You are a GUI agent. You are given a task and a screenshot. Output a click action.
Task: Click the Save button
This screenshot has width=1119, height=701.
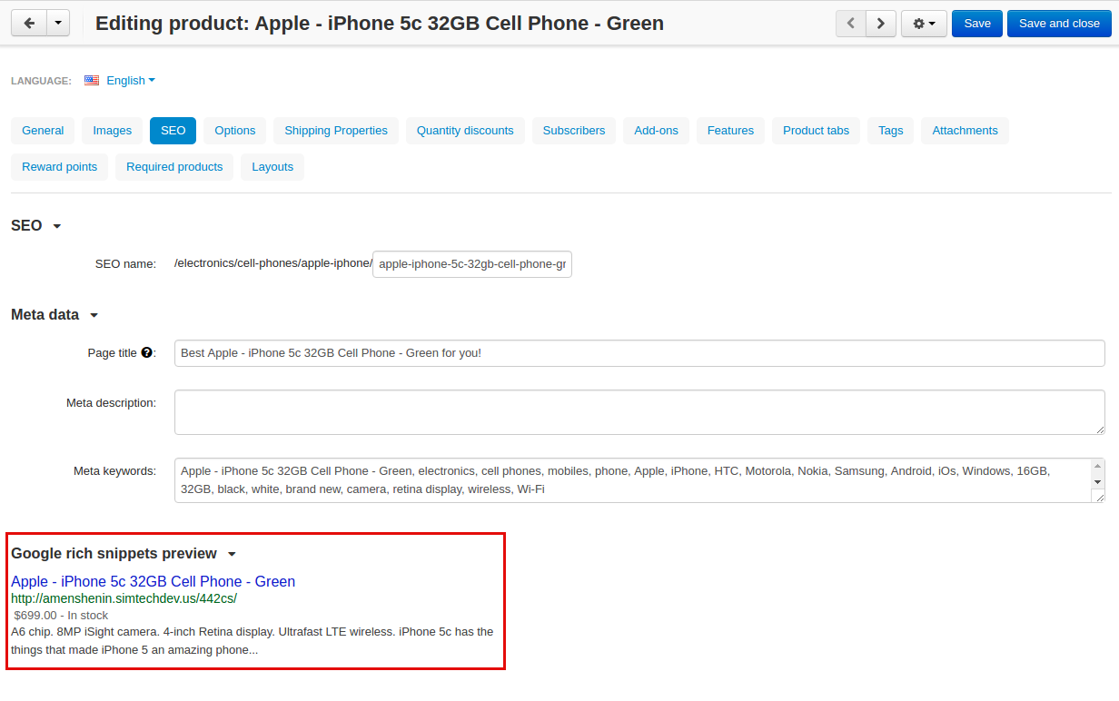[x=977, y=24]
